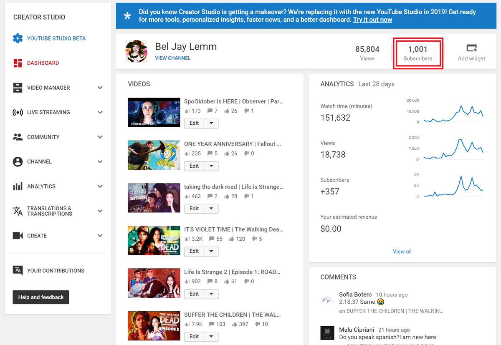This screenshot has height=345, width=501.
Task: Click the YouTube Studio Beta gear icon
Action: pyautogui.click(x=18, y=38)
